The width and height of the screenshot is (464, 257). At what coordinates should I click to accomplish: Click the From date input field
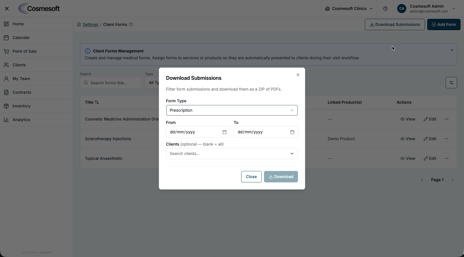tap(198, 132)
